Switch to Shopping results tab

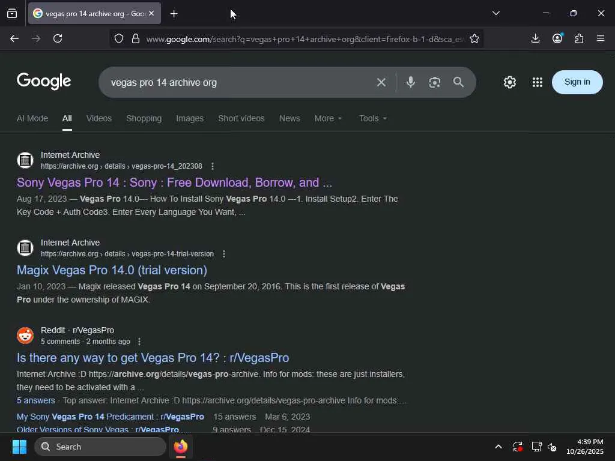(x=144, y=118)
